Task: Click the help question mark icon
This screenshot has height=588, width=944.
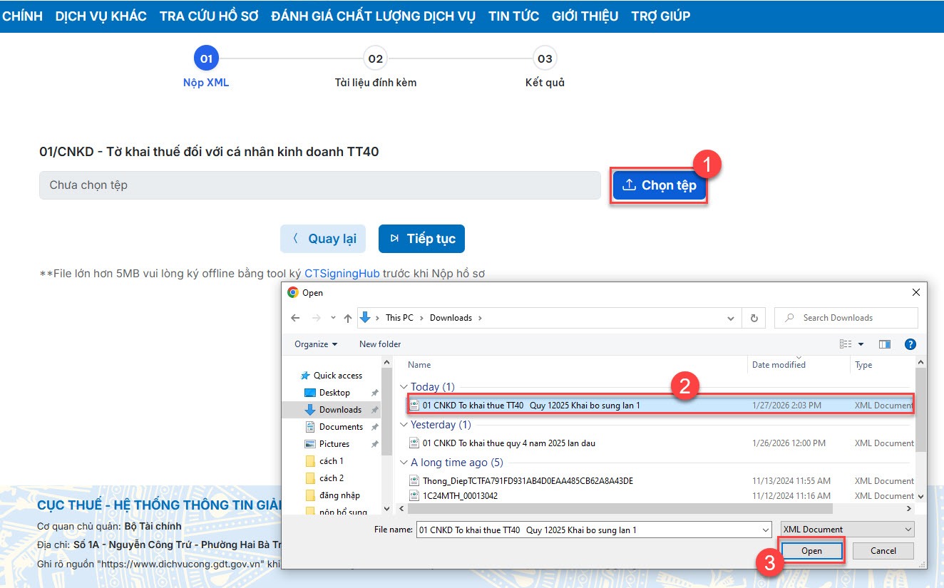Action: (910, 344)
